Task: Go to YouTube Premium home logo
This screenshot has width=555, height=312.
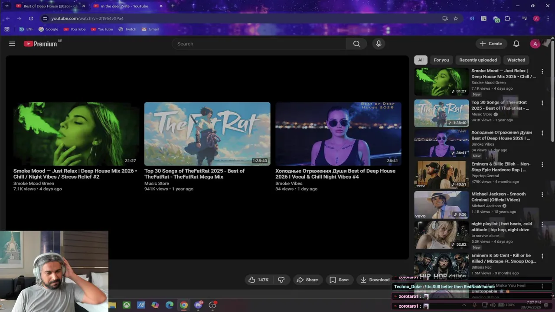Action: point(40,44)
